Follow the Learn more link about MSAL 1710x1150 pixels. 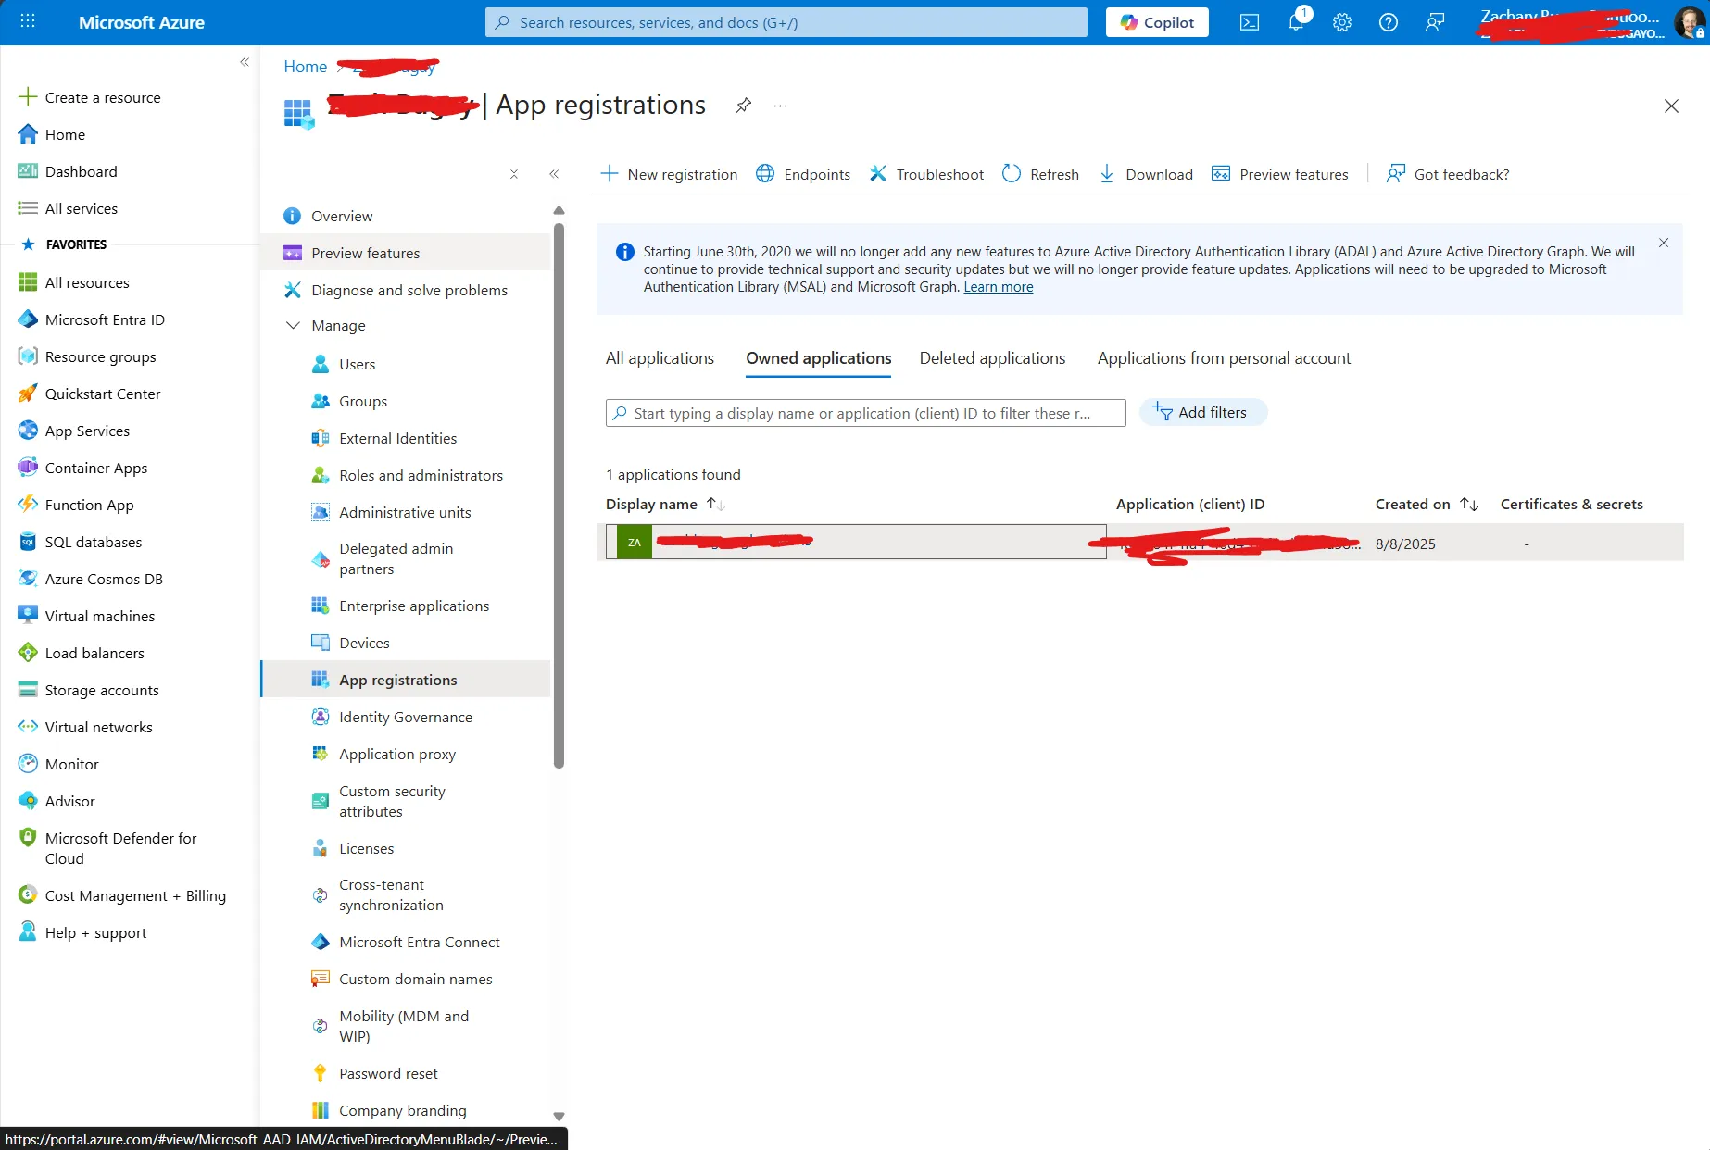pyautogui.click(x=998, y=287)
